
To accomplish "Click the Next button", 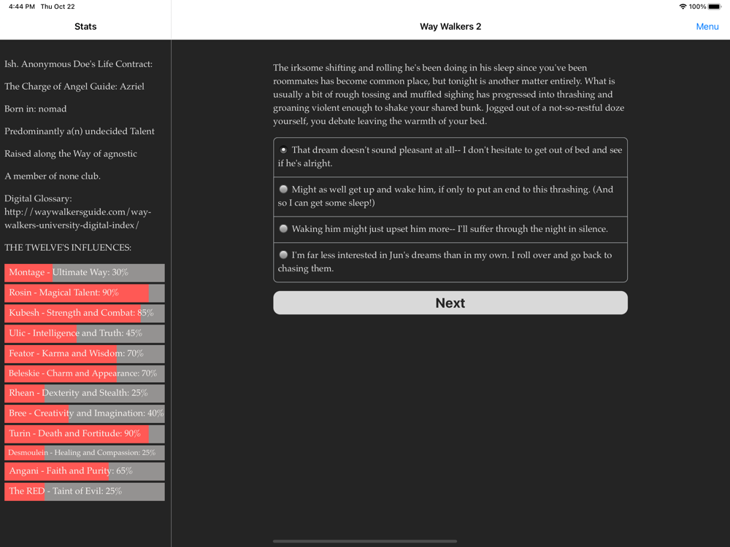I will [450, 303].
